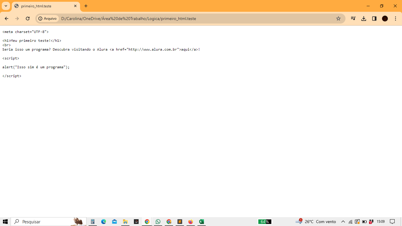402x226 pixels.
Task: Click the sync/update tray icon with orange dot
Action: click(x=357, y=222)
